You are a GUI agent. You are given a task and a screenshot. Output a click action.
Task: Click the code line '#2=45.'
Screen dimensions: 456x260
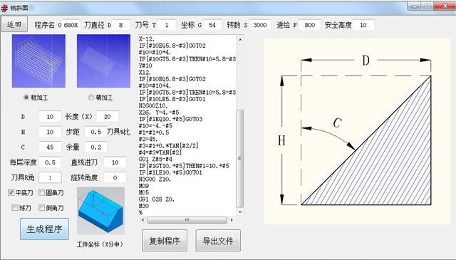(148, 139)
